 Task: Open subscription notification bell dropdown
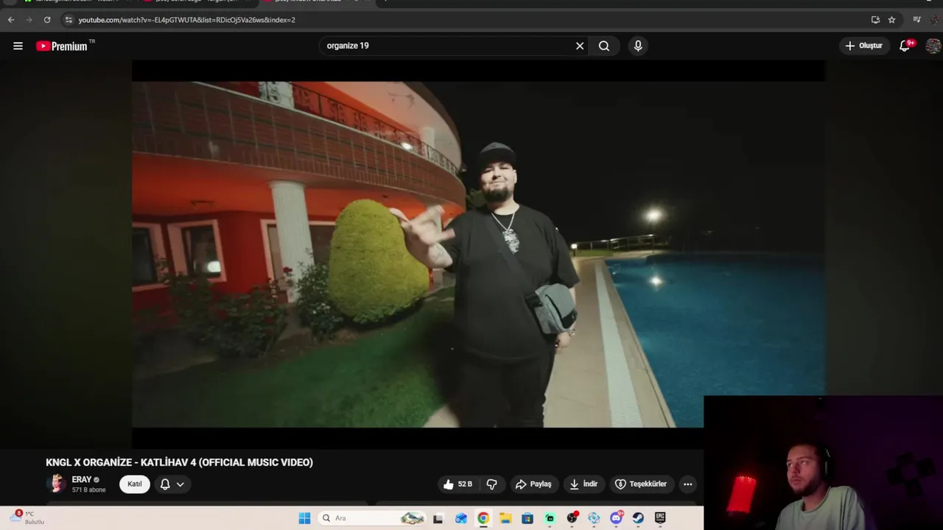point(172,484)
